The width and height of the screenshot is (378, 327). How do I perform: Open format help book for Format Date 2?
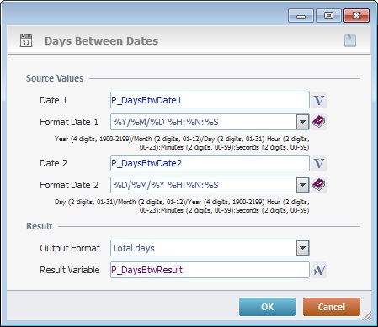pyautogui.click(x=319, y=185)
